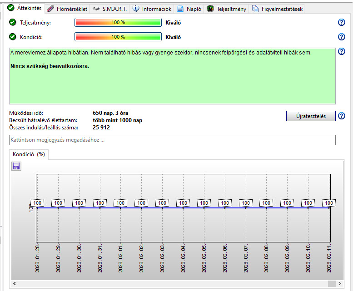Save the chart with the floppy disk icon
Screen dimensions: 353x291
pos(16,166)
